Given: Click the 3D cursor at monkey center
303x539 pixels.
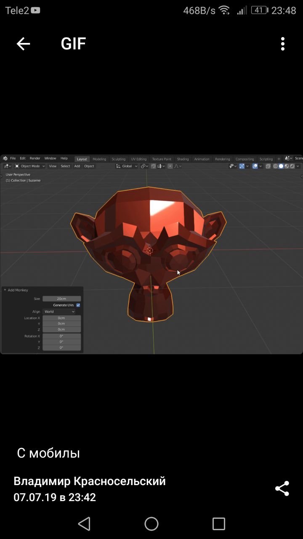Looking at the screenshot, I should 149,250.
